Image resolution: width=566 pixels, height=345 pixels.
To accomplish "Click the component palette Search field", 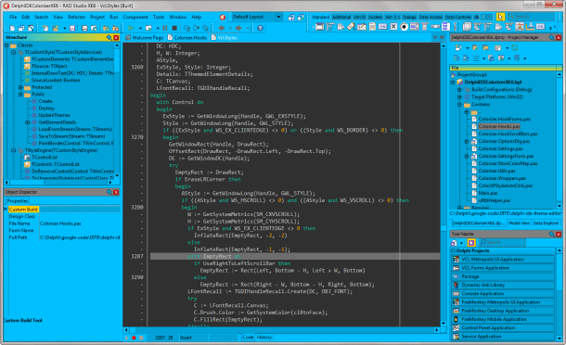I will [531, 17].
